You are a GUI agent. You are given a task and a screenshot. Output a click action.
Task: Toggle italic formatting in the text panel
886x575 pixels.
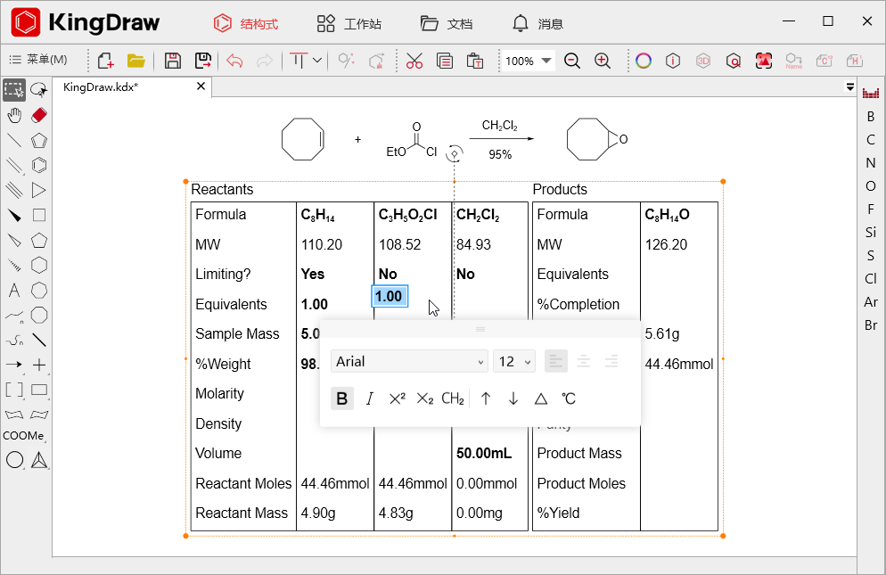pyautogui.click(x=370, y=398)
